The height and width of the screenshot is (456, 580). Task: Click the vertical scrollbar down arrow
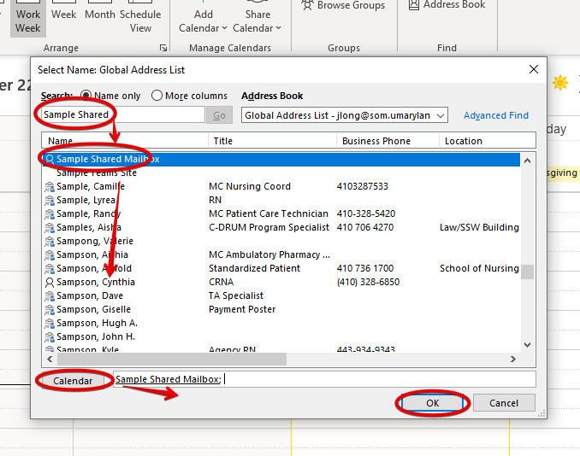[528, 344]
